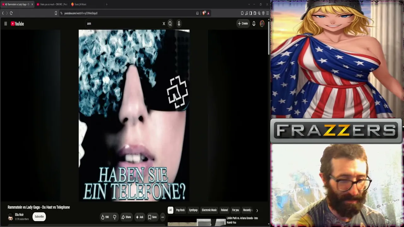Show more filter chips with the arrow
The image size is (404, 227).
click(257, 210)
